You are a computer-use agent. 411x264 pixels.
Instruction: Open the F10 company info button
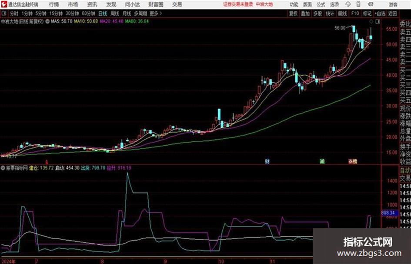pyautogui.click(x=355, y=13)
